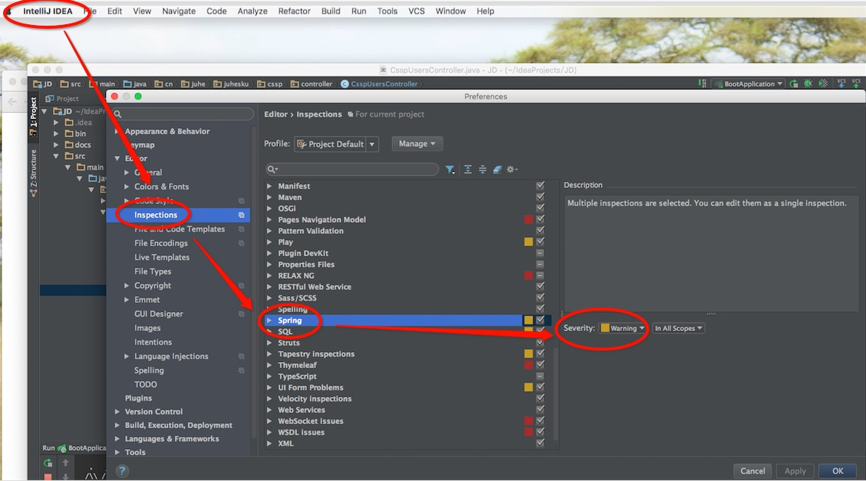Toggle the XML inspection checkbox

[540, 443]
